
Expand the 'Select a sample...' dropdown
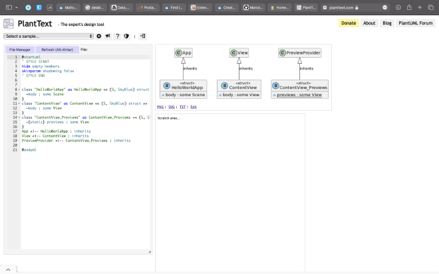(49, 36)
